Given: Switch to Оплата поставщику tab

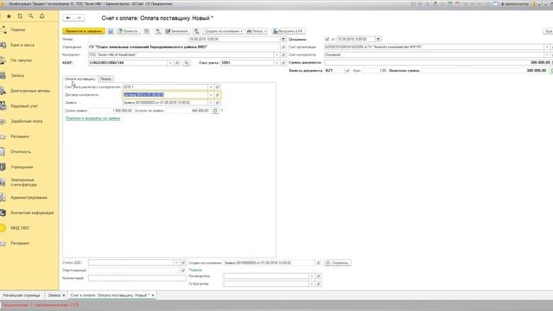Looking at the screenshot, I should [x=80, y=79].
